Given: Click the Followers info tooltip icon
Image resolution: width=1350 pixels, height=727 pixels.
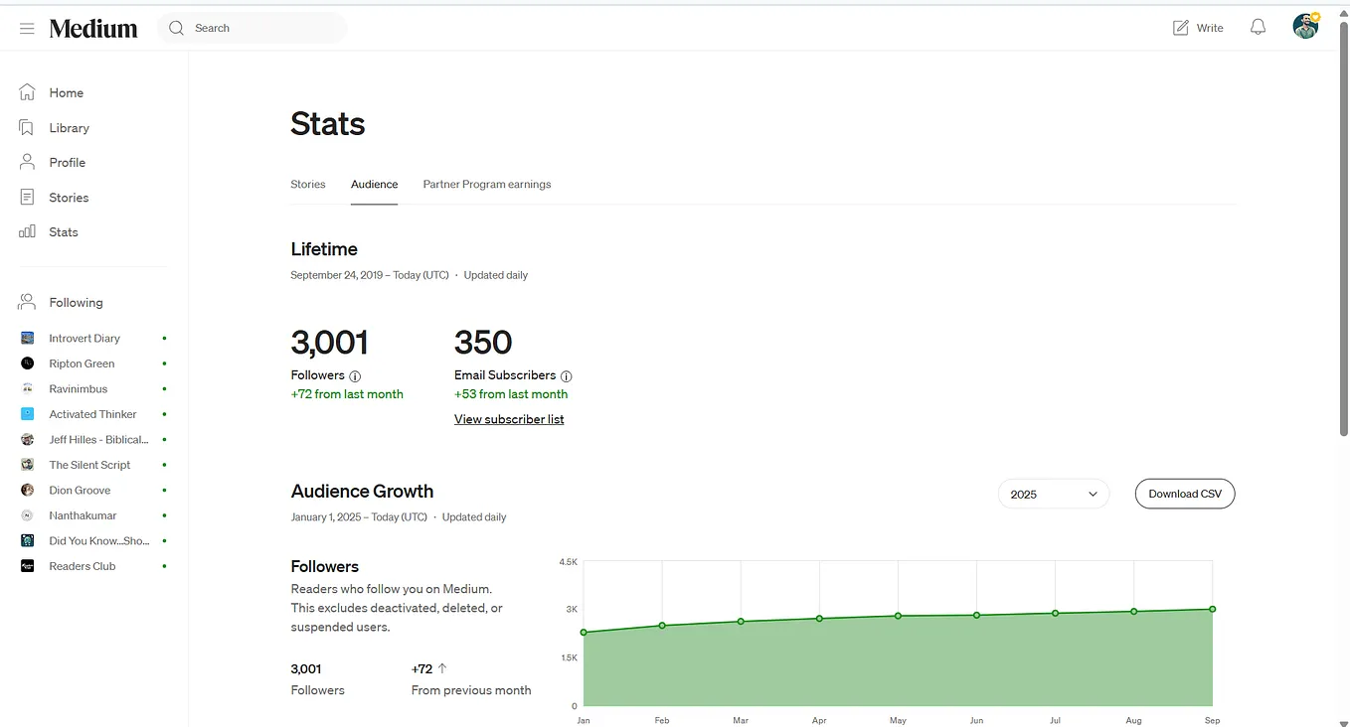Looking at the screenshot, I should [356, 375].
